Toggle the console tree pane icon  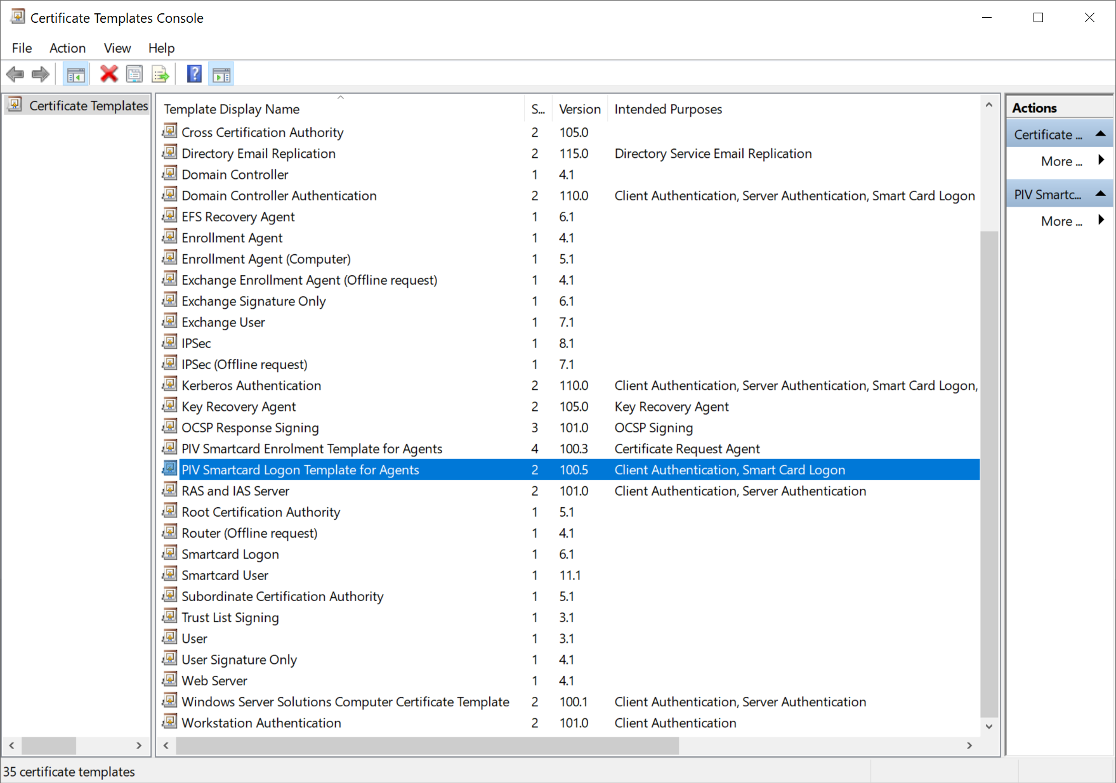pyautogui.click(x=75, y=74)
